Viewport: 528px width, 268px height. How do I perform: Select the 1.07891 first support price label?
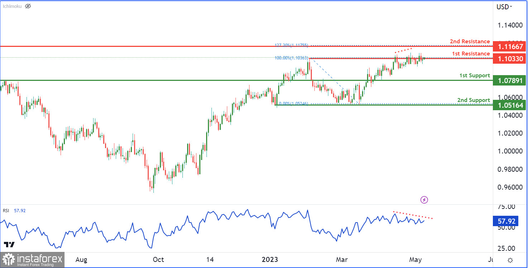[x=509, y=81]
